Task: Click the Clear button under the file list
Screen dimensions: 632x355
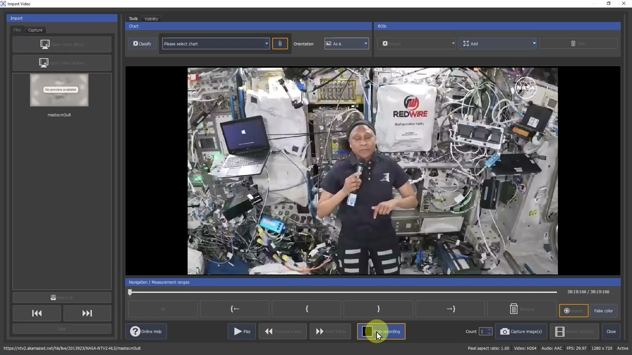Action: [x=62, y=329]
